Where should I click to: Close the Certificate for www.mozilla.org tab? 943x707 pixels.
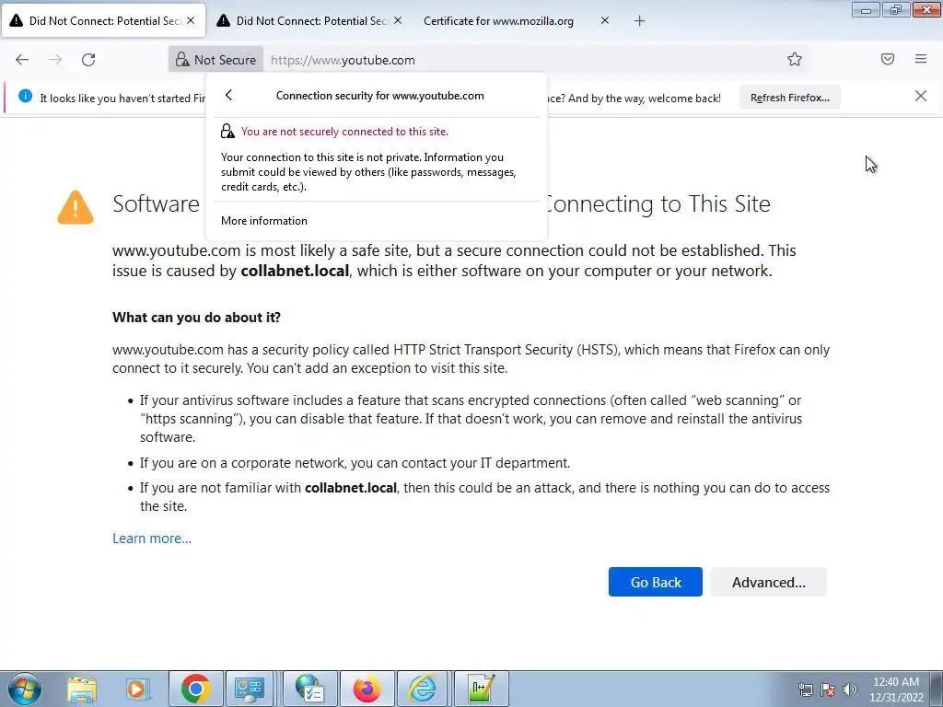605,20
